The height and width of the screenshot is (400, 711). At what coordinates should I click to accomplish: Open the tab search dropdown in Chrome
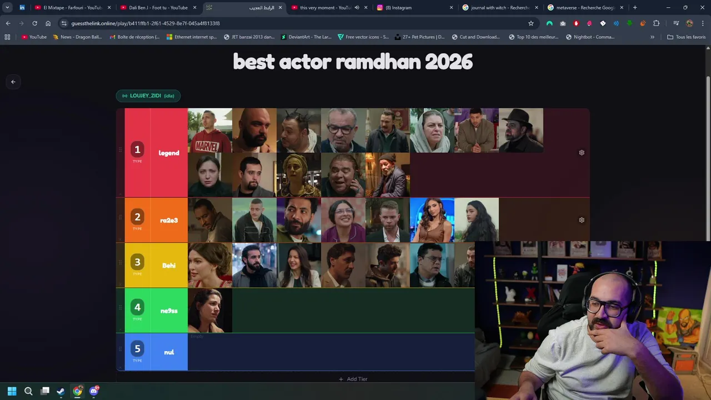click(x=7, y=8)
